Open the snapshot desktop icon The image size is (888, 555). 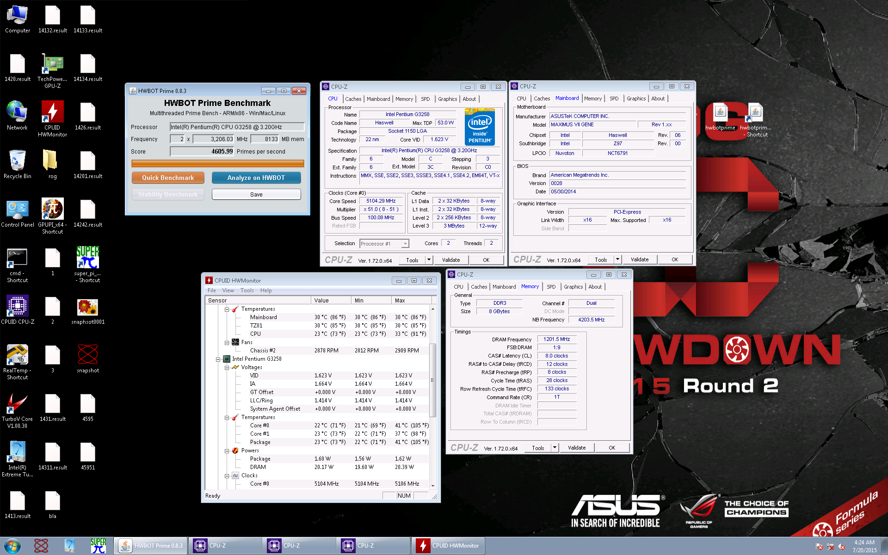tap(88, 358)
